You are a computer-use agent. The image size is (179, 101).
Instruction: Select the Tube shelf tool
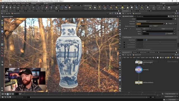[10, 8]
